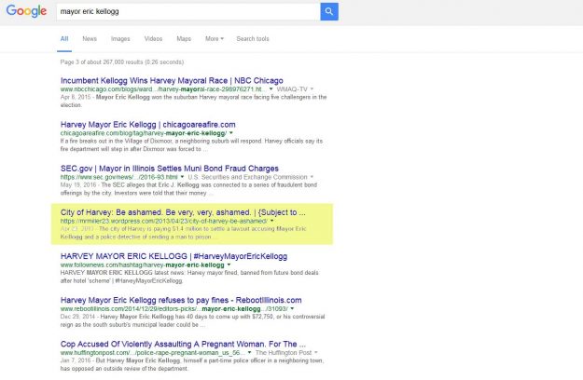583x380 pixels.
Task: Open Harvey Mayor Eric Kellogg chicagoareafire.com result
Action: click(x=148, y=124)
